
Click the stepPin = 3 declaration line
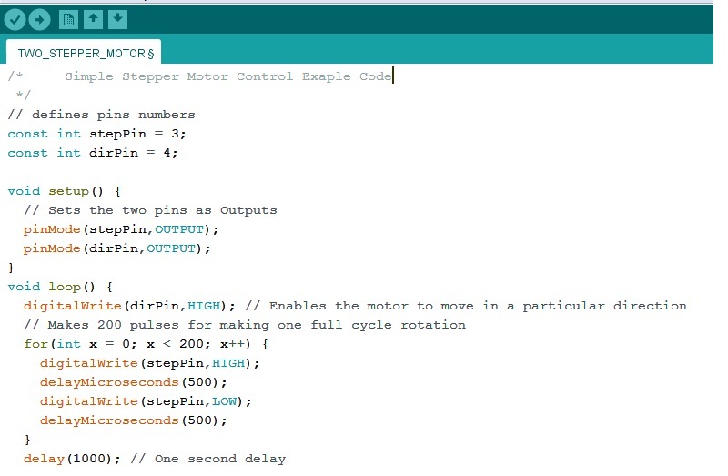(x=96, y=134)
